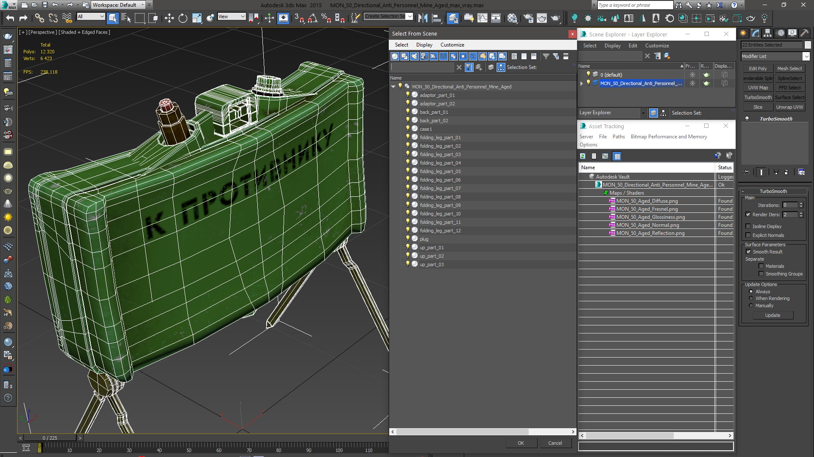Screen dimensions: 814x457
Task: Hide the case1 object lightbulb
Action: tap(408, 129)
